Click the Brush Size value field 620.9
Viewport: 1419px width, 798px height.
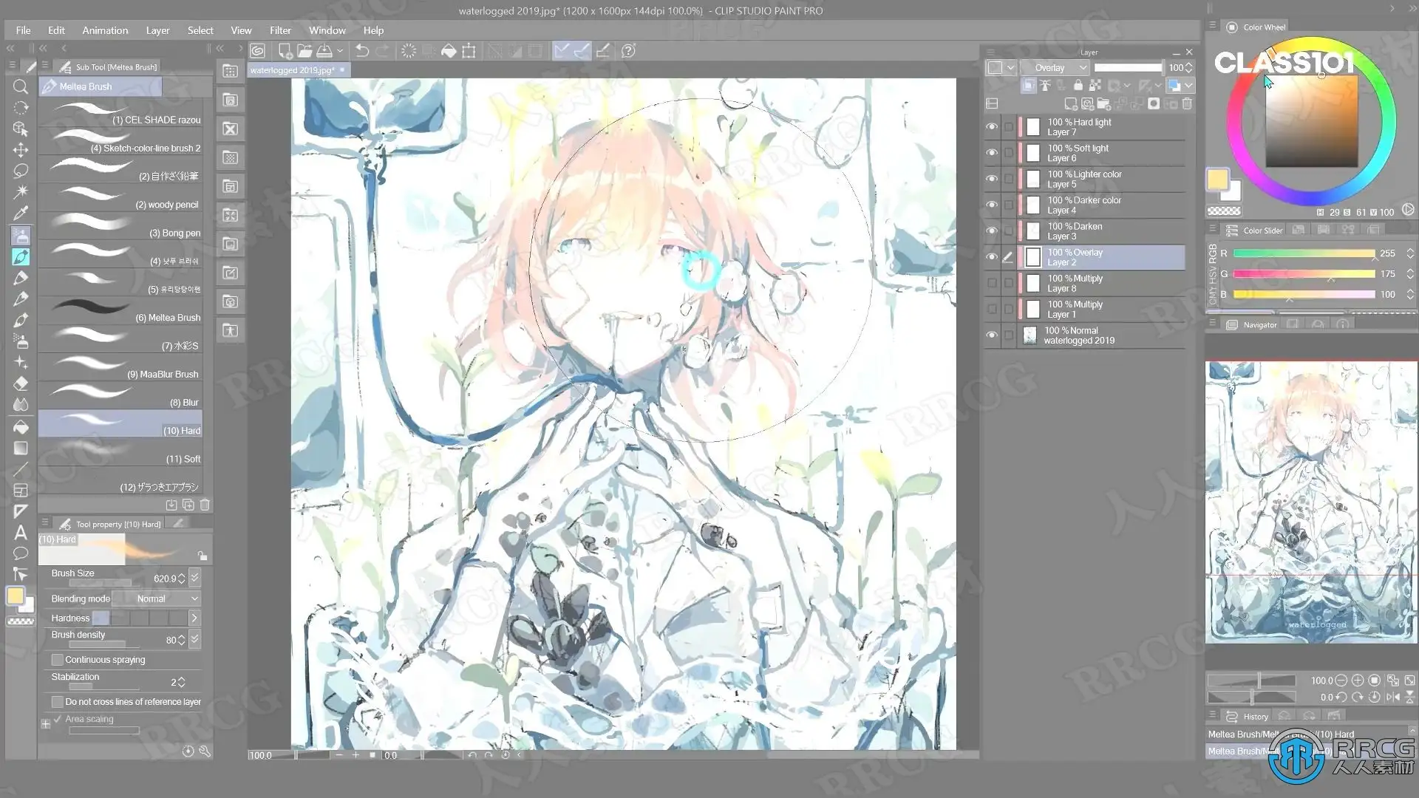point(164,579)
